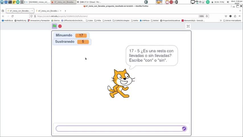Expand the Otros marcadores folder
The height and width of the screenshot is (137, 243).
pos(232,21)
